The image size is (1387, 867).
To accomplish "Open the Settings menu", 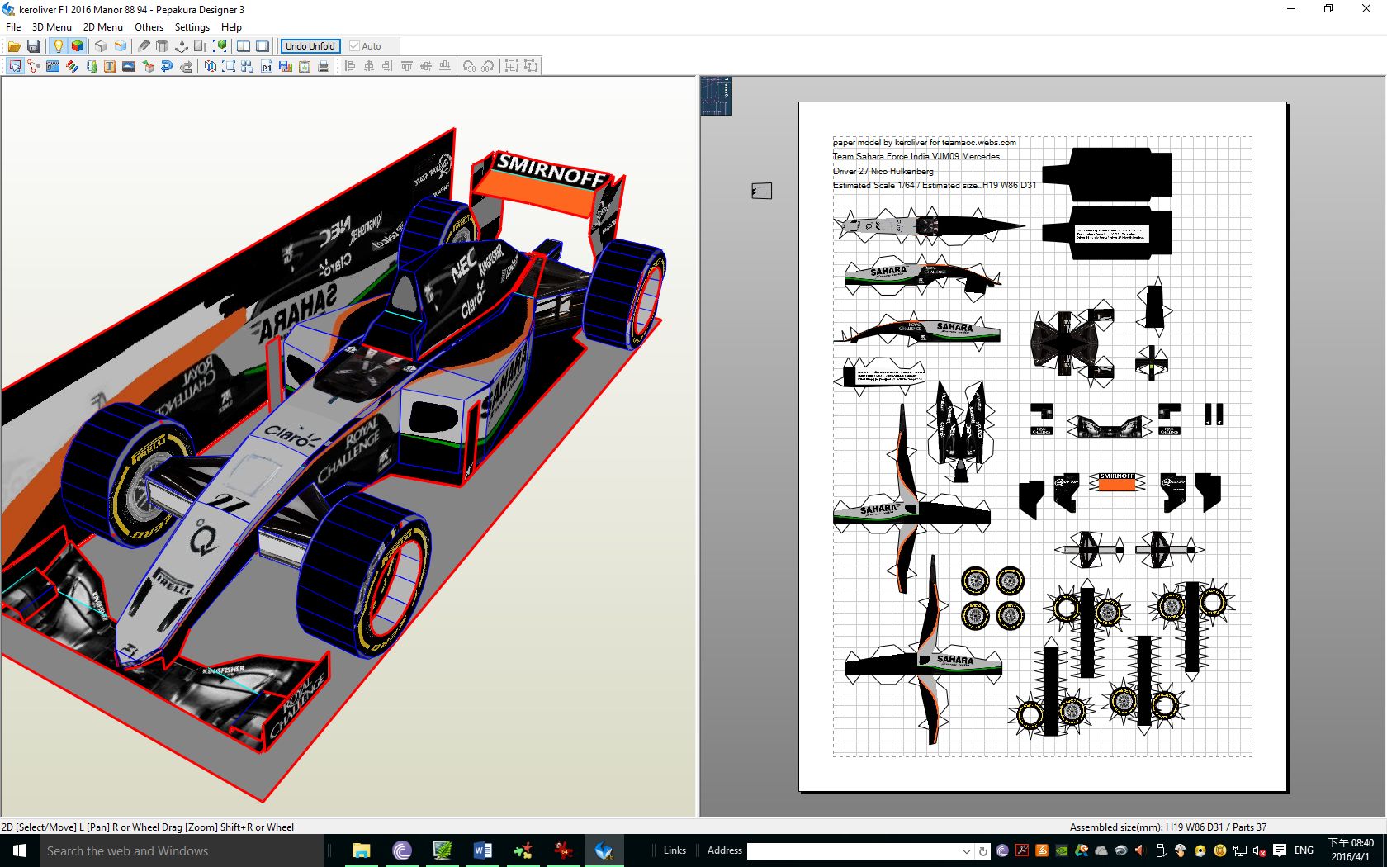I will (x=192, y=26).
